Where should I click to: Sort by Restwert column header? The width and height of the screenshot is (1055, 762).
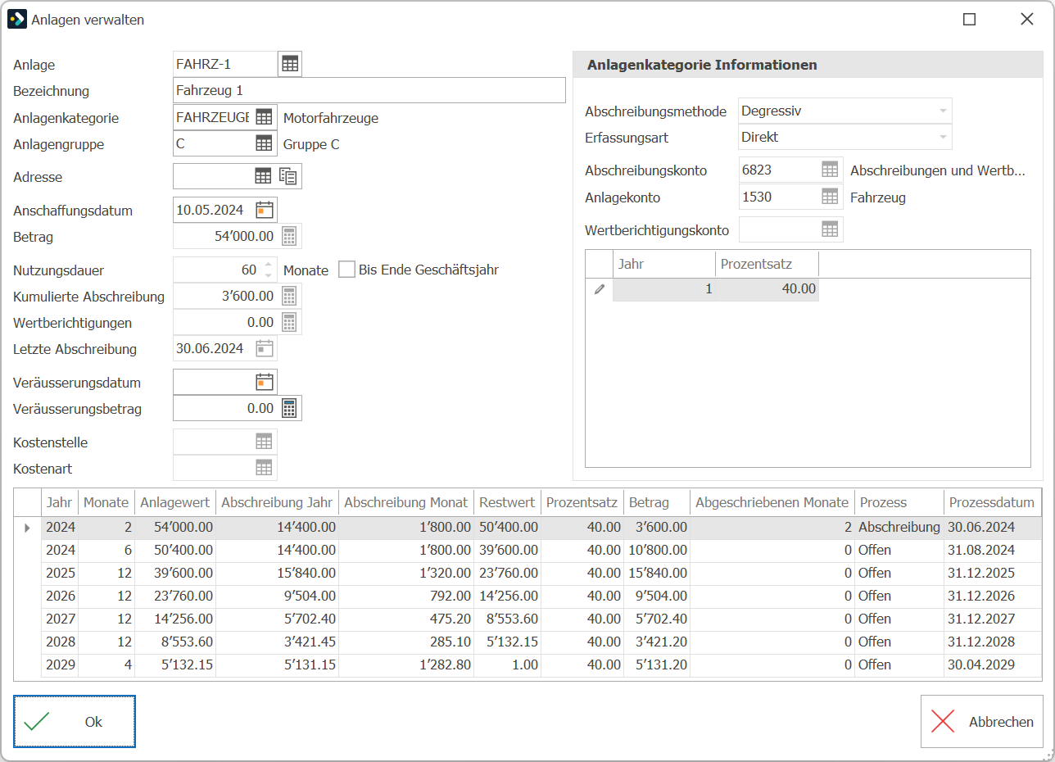click(x=508, y=502)
